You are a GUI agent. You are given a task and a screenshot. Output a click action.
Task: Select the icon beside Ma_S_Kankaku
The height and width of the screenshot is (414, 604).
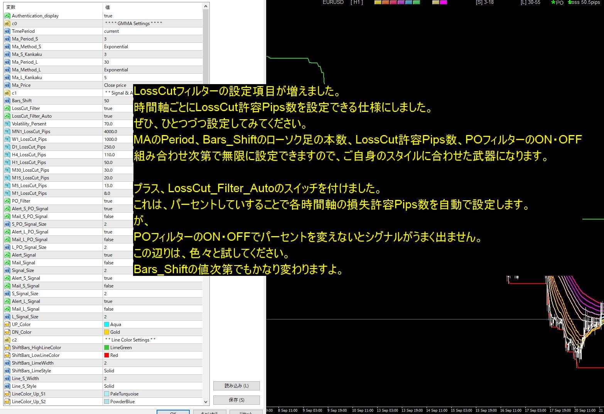pyautogui.click(x=7, y=54)
